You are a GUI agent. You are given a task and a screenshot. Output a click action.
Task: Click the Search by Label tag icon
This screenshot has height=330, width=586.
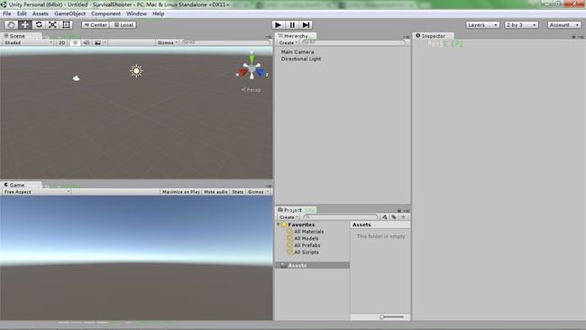tap(394, 216)
